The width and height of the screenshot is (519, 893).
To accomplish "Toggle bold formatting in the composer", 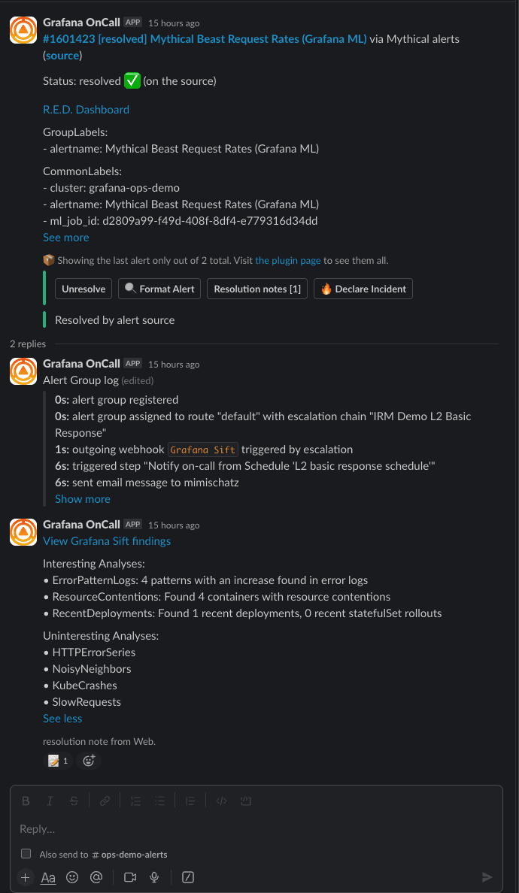I will (26, 801).
